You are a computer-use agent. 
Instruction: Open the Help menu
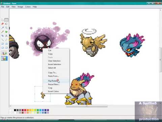coord(35,7)
